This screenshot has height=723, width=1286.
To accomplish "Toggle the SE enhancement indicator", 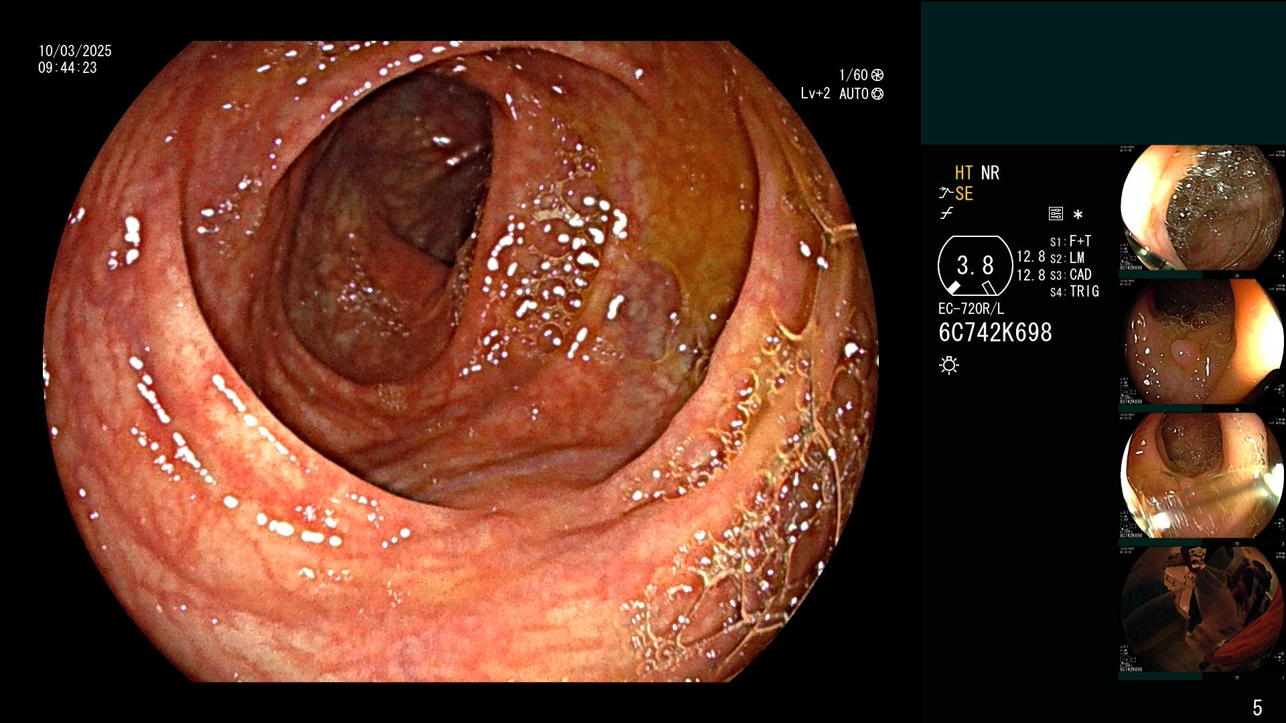I will [964, 194].
